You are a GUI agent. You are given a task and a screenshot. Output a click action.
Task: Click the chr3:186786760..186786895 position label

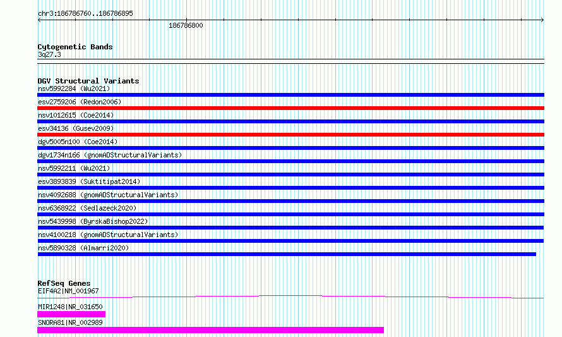[85, 13]
